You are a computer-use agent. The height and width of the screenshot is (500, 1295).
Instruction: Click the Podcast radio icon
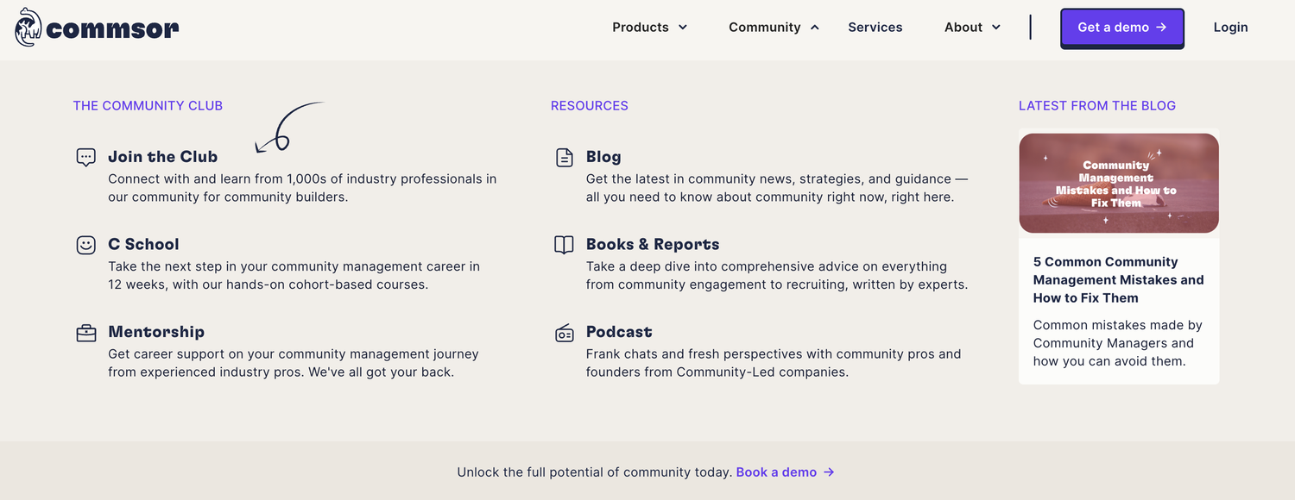[564, 333]
